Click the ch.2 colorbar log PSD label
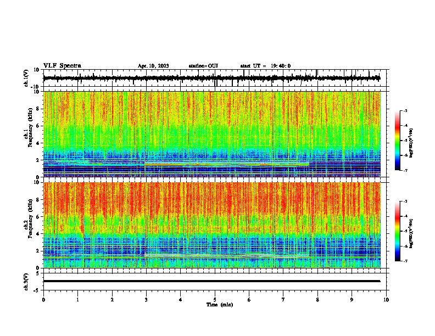 point(411,233)
